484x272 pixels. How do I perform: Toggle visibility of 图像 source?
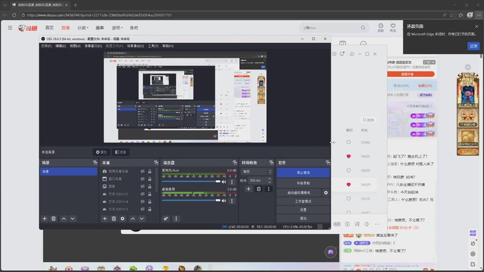pyautogui.click(x=143, y=186)
